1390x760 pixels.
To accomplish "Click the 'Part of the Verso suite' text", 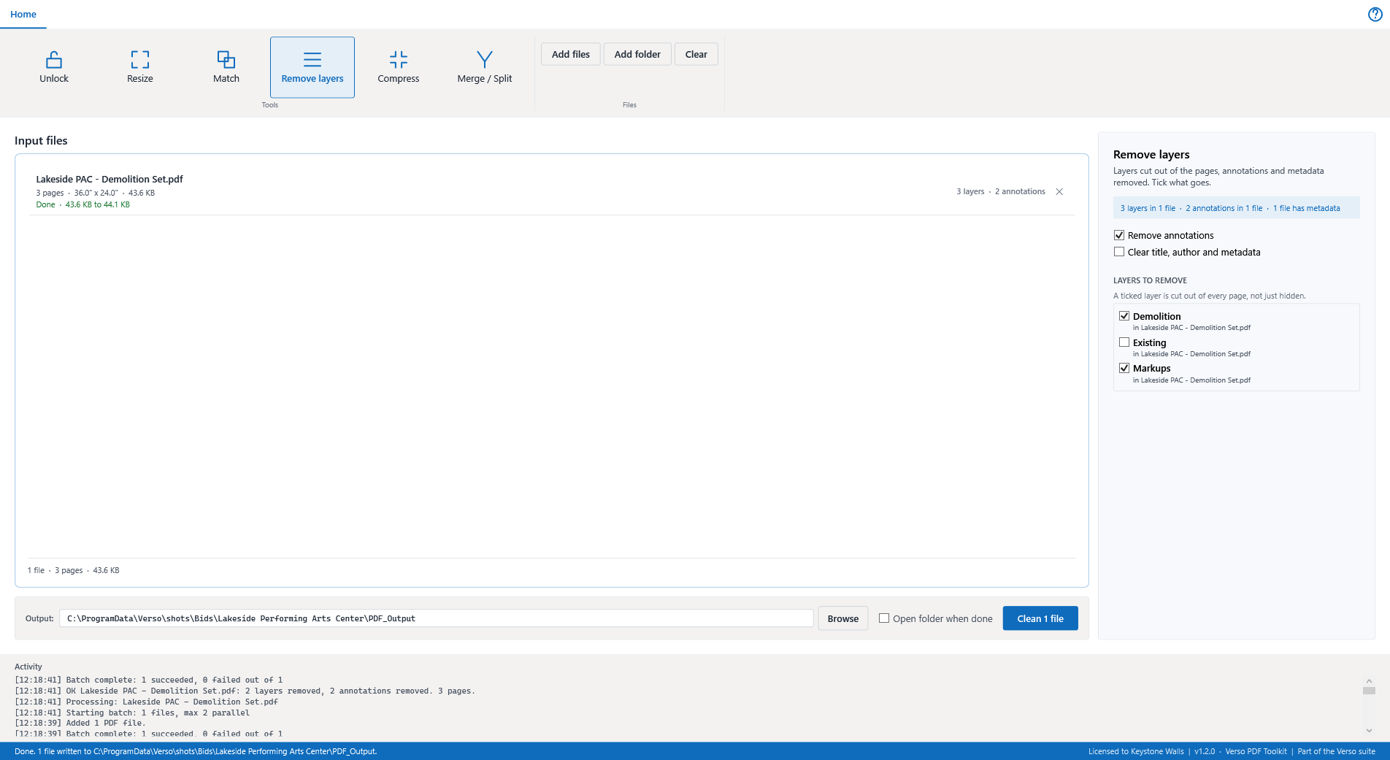I will coord(1336,751).
